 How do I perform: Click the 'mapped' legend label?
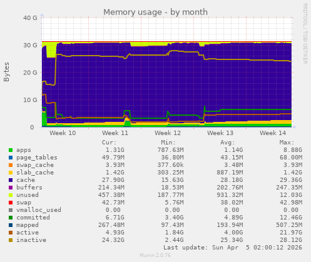click(x=28, y=225)
